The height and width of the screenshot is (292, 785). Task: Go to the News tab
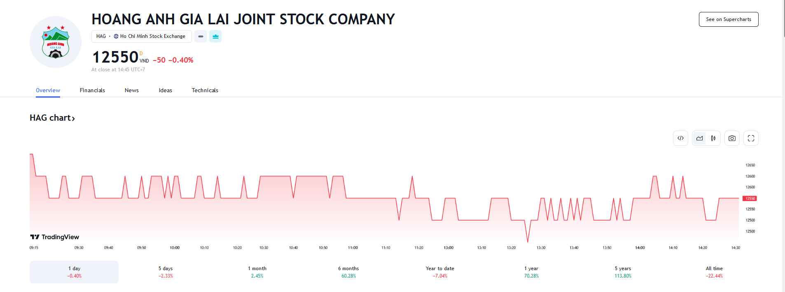(132, 90)
